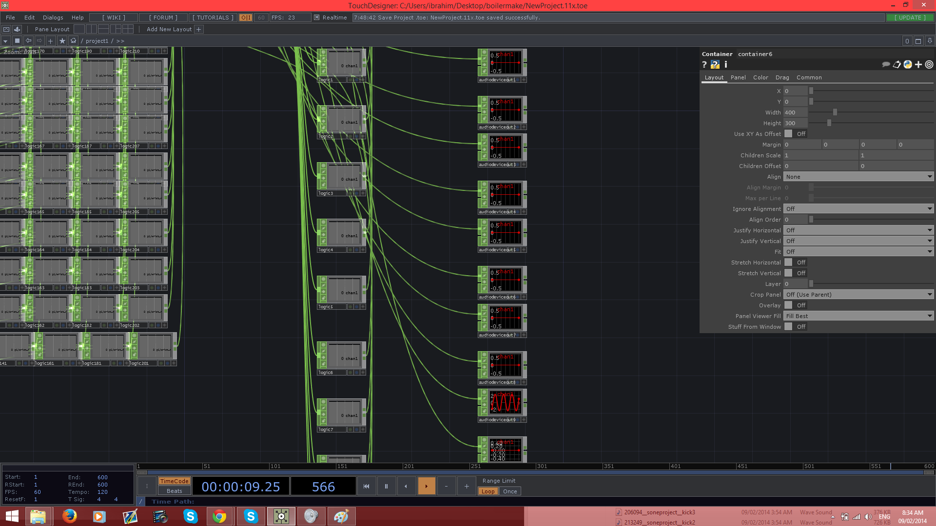Go to home network icon

(73, 41)
